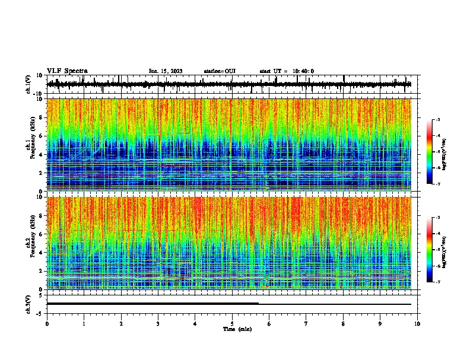
Task: Click the ch.1 spectrogram panel
Action: [229, 145]
